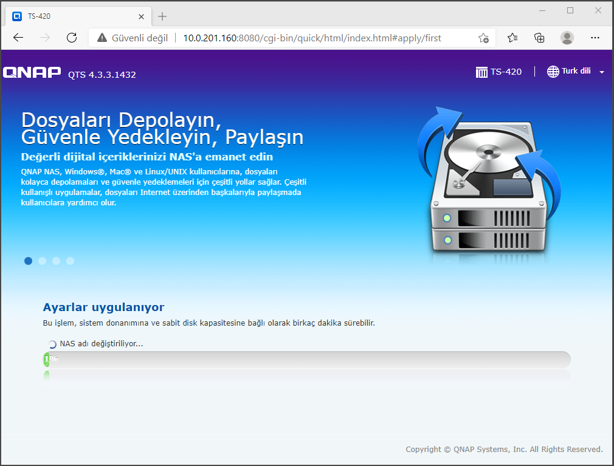Select the first carousel slide dot
Image resolution: width=614 pixels, height=466 pixels.
coord(28,261)
